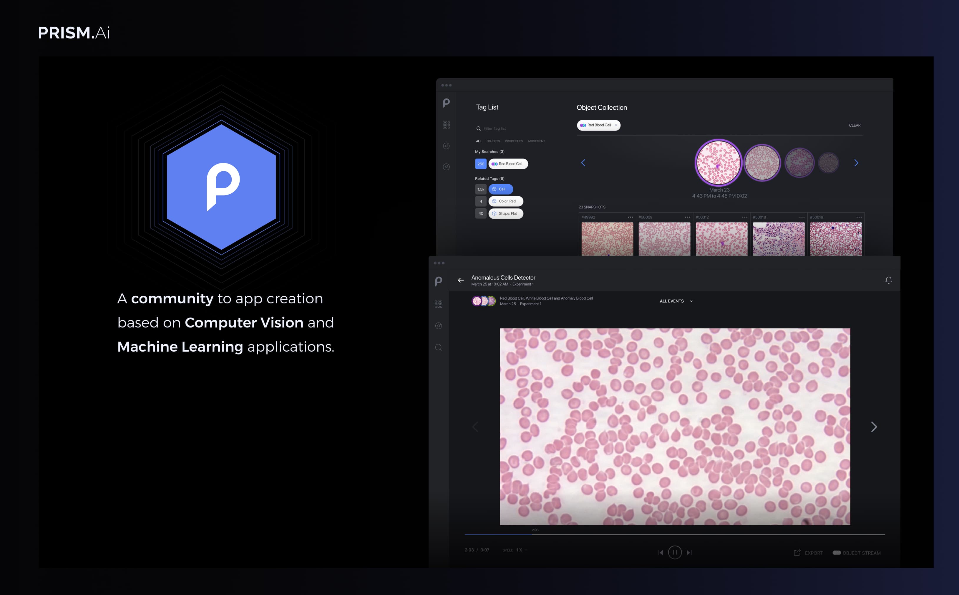Click the overlapping cell avatars in detector header
This screenshot has height=595, width=959.
coord(484,301)
